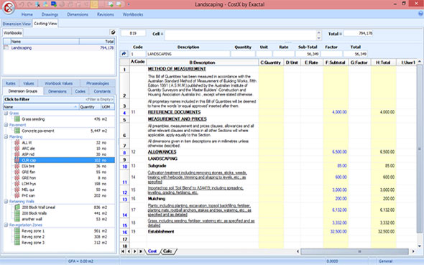
Task: Open the ALLOWANCES description link
Action: click(162, 152)
